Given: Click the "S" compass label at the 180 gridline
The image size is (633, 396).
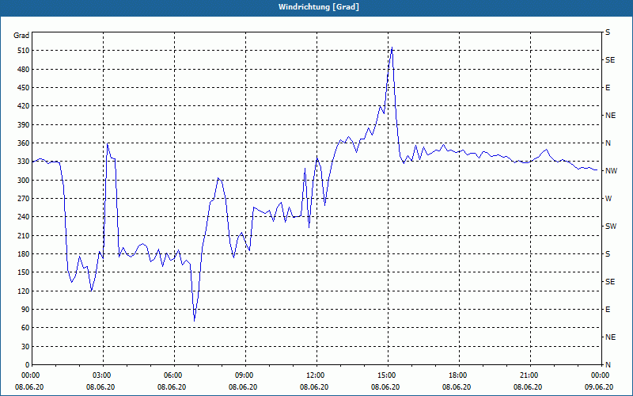Looking at the screenshot, I should point(608,254).
